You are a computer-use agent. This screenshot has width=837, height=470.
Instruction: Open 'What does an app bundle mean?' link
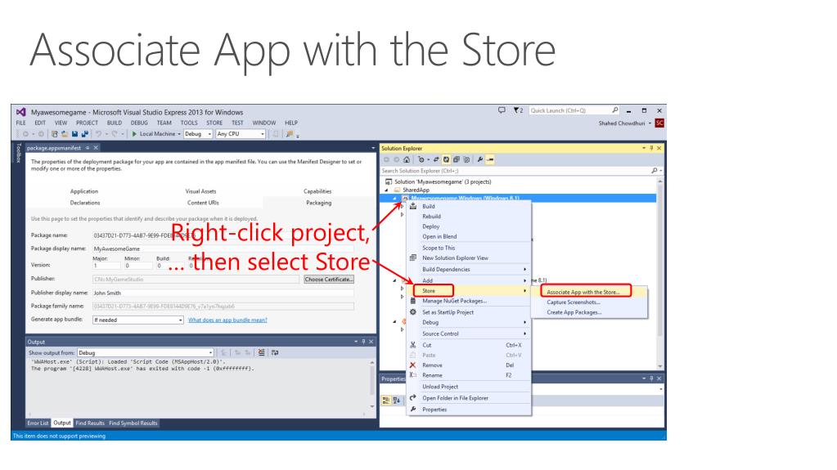coord(228,320)
